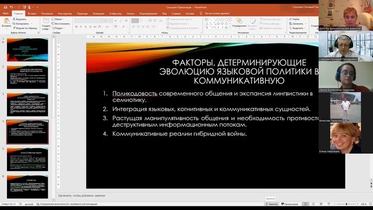This screenshot has width=373, height=210.
Task: Click participant video of Елена Некрасенко
Action: point(346,138)
